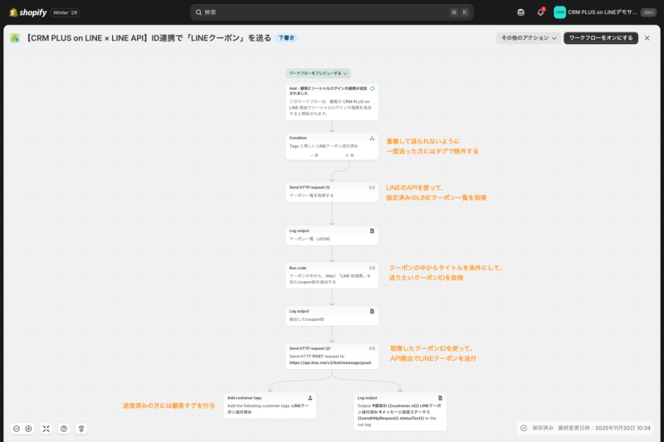Select the Condition node title
664x442 pixels.
pos(298,138)
